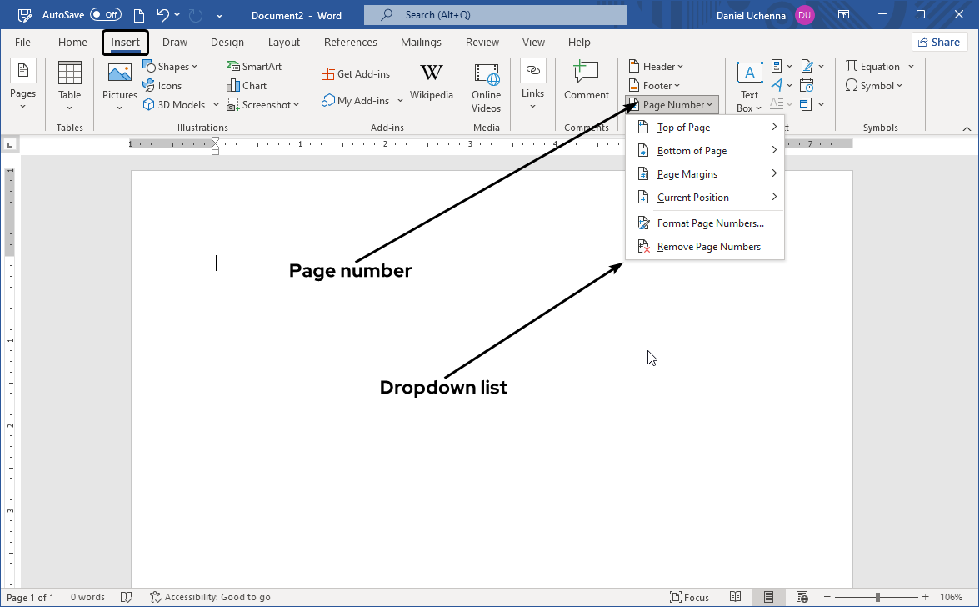Switch to the References ribbon tab
979x607 pixels.
[350, 42]
